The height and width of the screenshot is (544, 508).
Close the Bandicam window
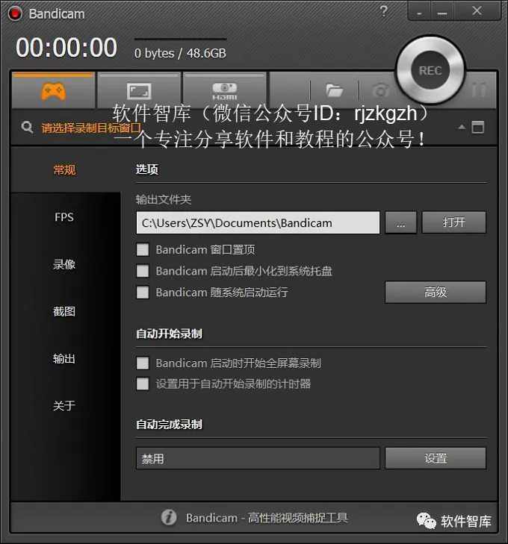coord(477,11)
